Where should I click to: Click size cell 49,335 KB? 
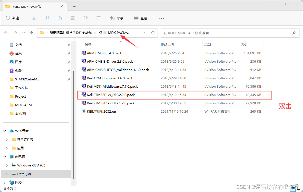coord(253,95)
